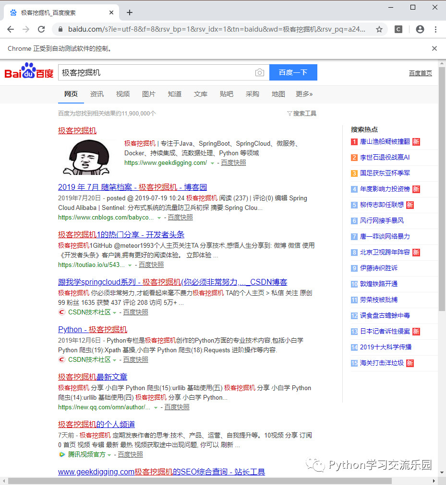Reload the Baidu search page
The image size is (446, 485).
coord(41,29)
